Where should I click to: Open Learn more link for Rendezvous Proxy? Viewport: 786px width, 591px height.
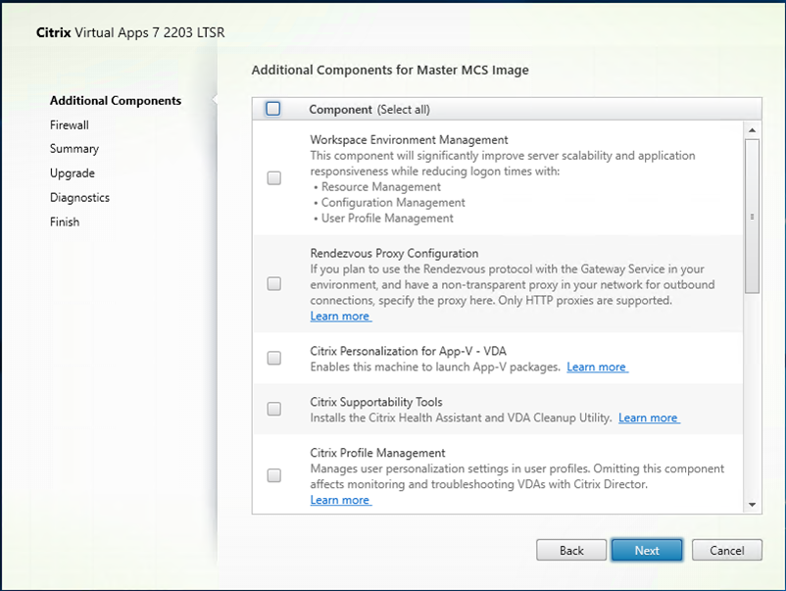[x=340, y=317]
